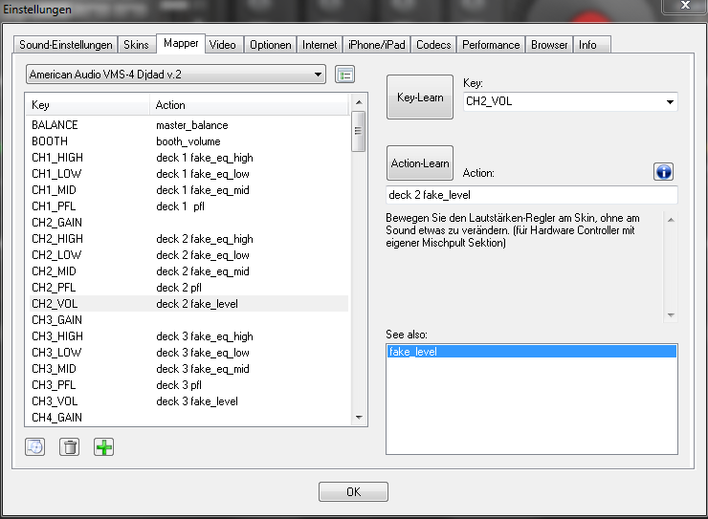Click 'booth_volume' action text

coord(188,141)
